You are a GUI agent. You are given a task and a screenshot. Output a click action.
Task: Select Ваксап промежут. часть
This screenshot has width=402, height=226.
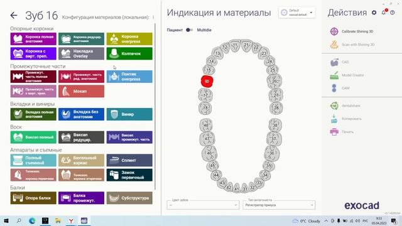point(129,137)
